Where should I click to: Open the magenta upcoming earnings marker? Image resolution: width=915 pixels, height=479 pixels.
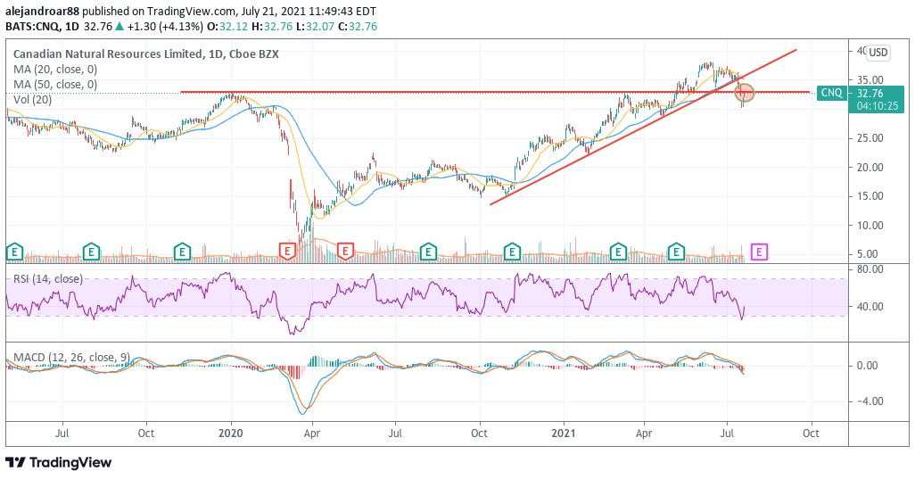[x=759, y=252]
